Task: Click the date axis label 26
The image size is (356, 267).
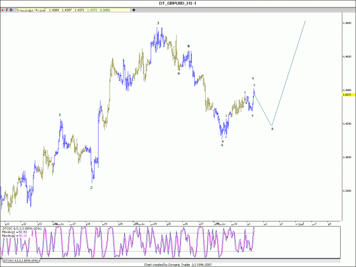Action: coord(185,224)
